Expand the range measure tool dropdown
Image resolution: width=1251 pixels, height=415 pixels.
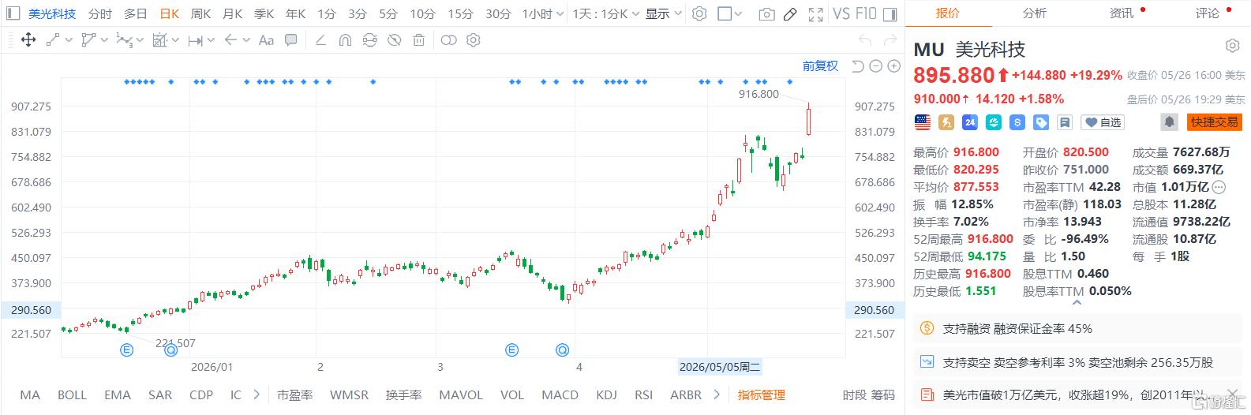point(211,40)
